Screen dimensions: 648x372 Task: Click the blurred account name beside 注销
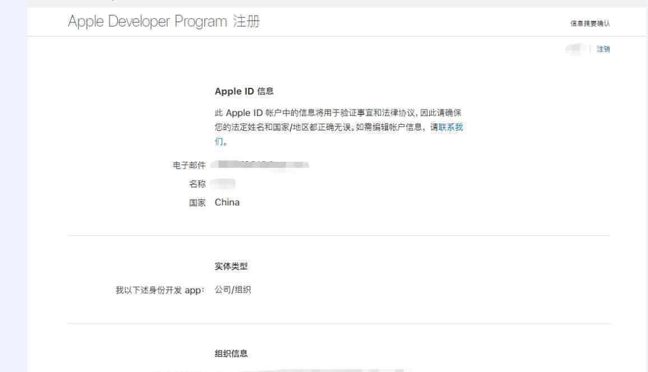(575, 49)
